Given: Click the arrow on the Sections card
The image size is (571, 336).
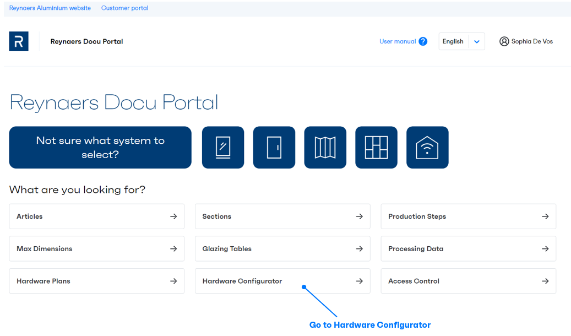Looking at the screenshot, I should point(360,216).
